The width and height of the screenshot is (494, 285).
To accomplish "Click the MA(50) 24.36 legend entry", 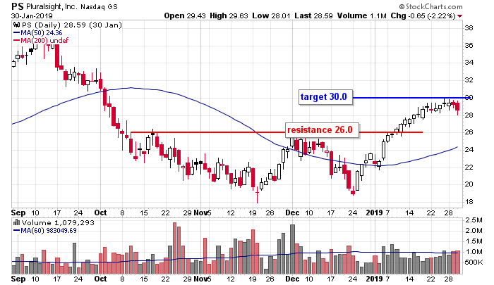I will coord(38,32).
